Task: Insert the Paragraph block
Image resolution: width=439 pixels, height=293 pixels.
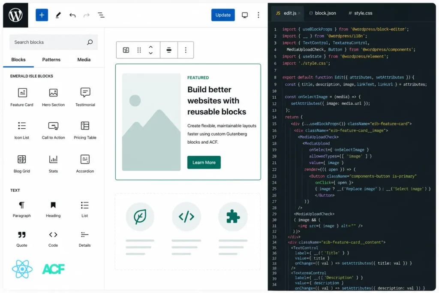Action: 22,209
